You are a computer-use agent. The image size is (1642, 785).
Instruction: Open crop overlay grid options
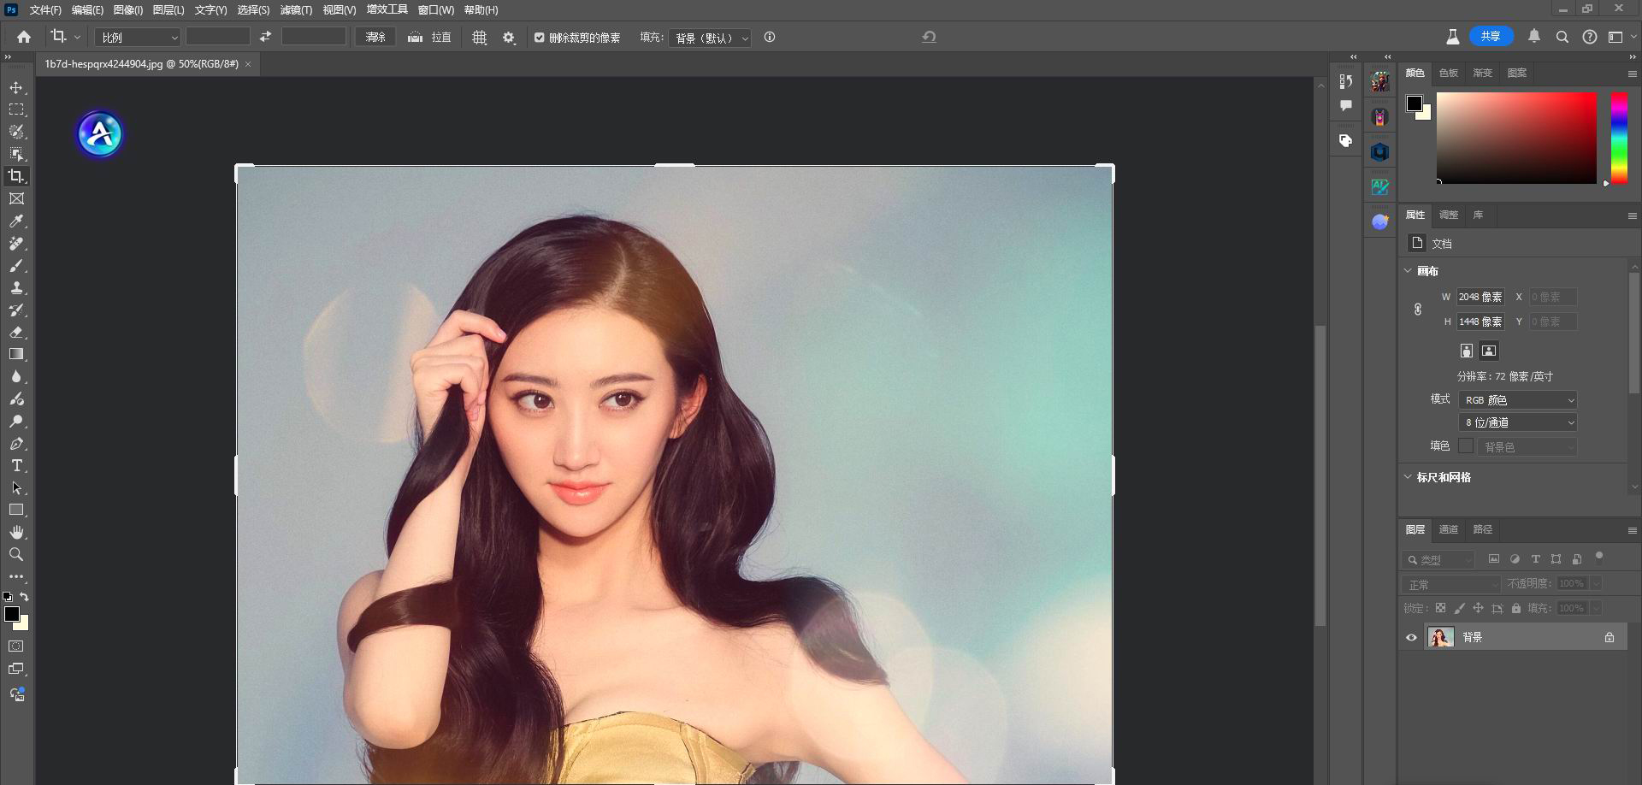480,38
